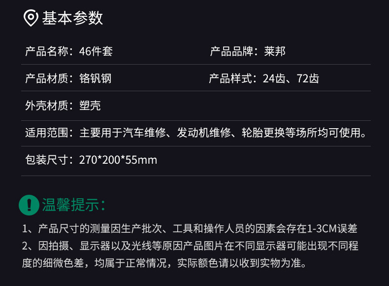
Task: Click the 产品名称 label
Action: coord(48,51)
